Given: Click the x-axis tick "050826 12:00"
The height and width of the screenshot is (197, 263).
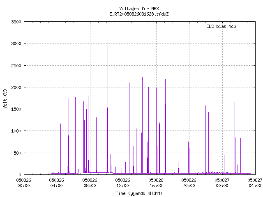Looking at the screenshot, I should click(x=122, y=183).
